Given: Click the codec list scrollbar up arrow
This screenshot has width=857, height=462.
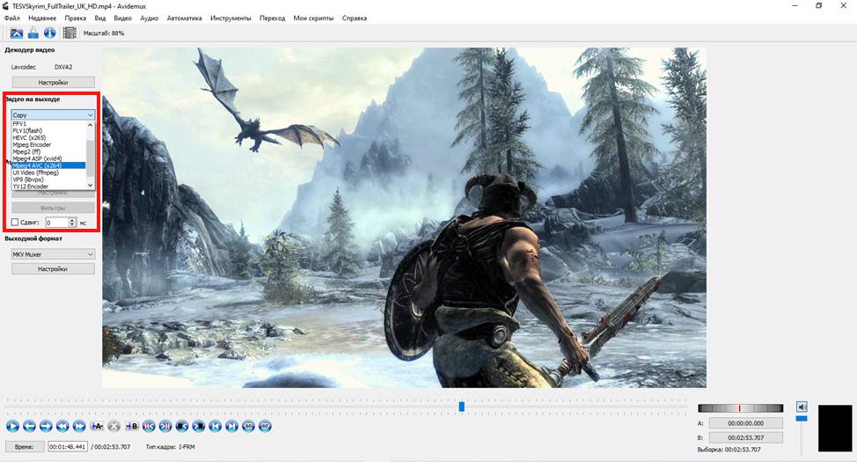Looking at the screenshot, I should pos(91,125).
